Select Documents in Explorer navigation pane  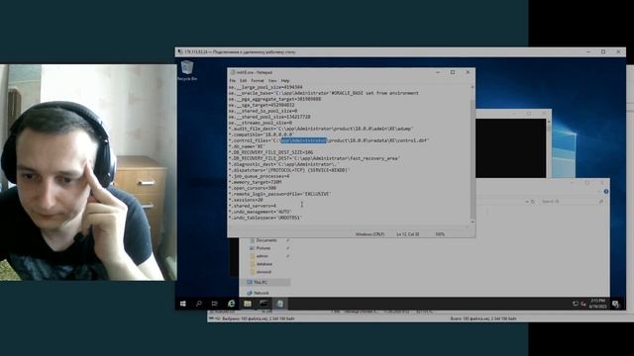(266, 240)
